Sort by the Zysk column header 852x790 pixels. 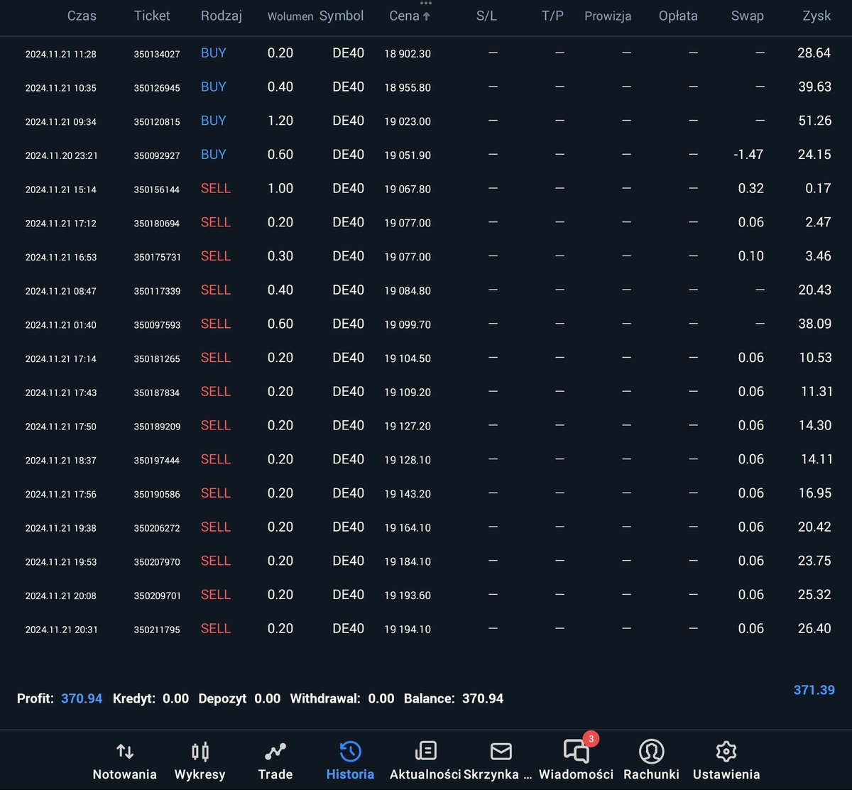(x=816, y=16)
